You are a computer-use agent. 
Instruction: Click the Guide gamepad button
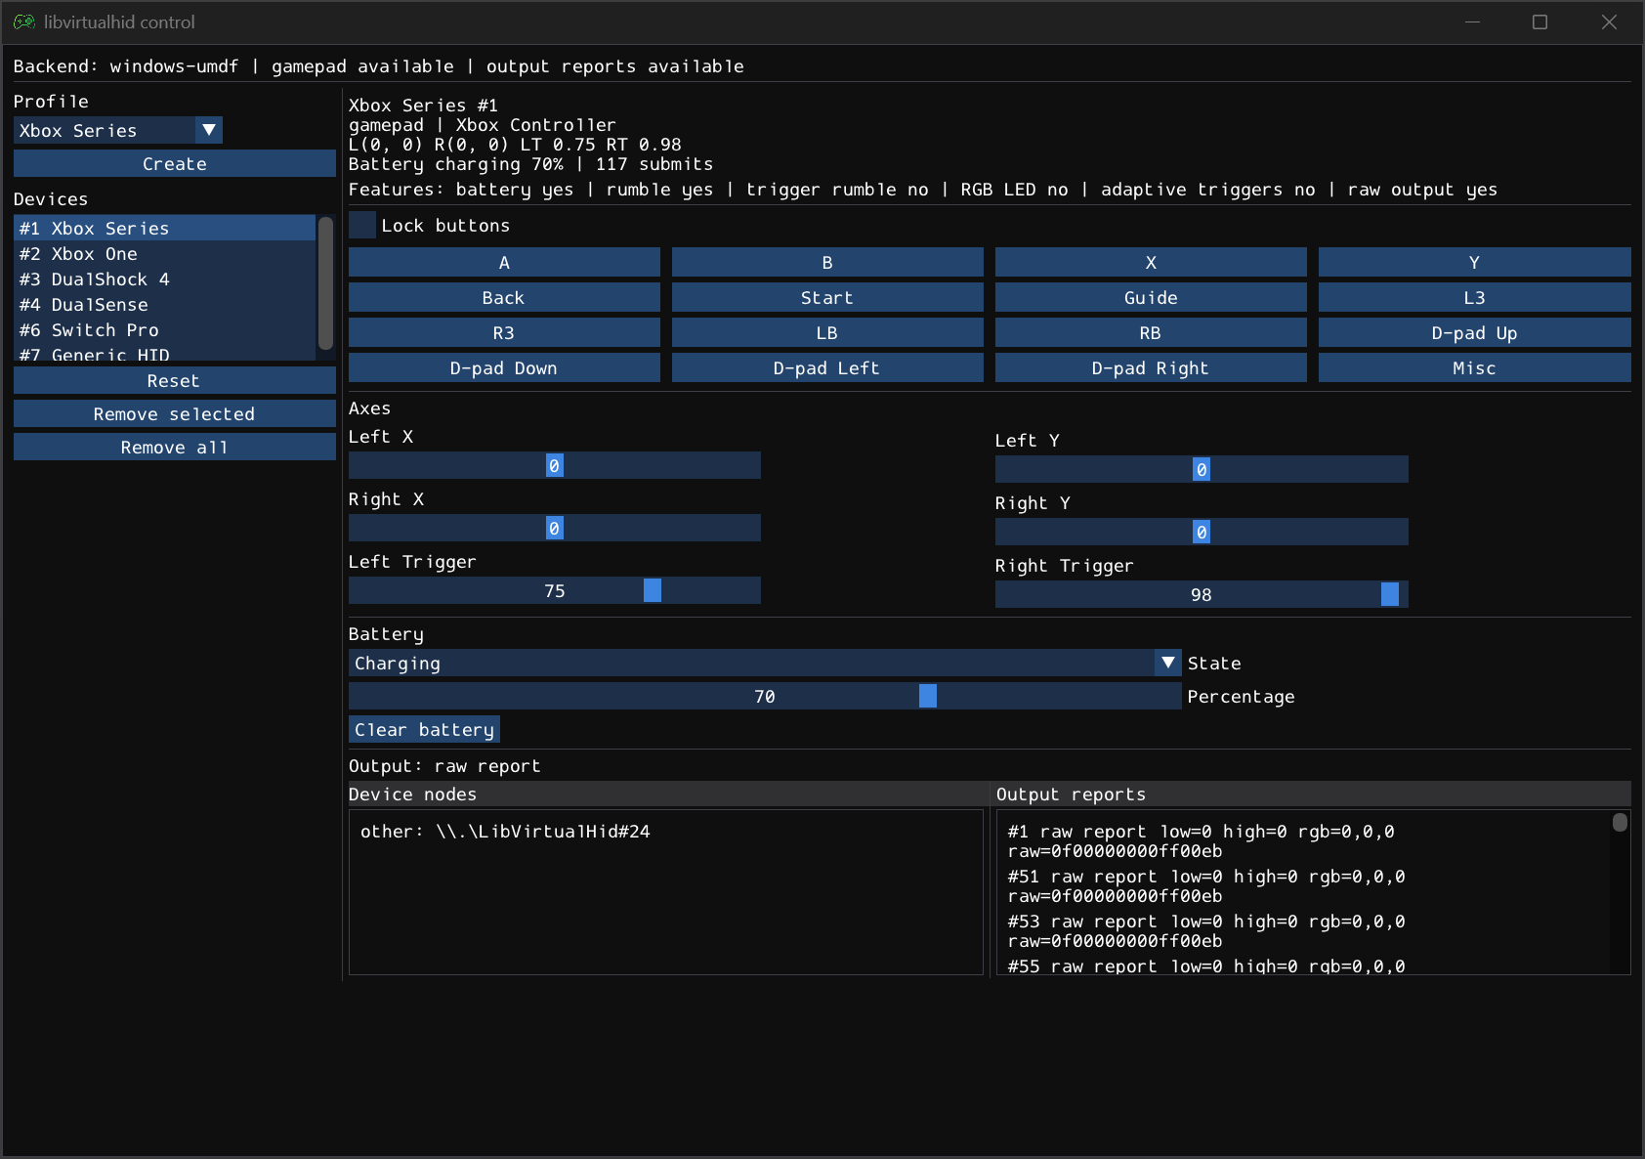point(1151,297)
